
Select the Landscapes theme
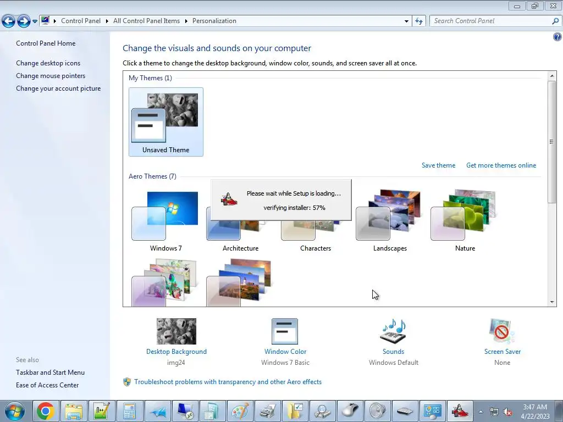[x=390, y=221]
